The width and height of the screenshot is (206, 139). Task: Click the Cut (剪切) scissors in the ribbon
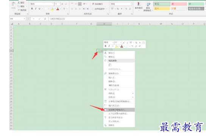coord(19,3)
